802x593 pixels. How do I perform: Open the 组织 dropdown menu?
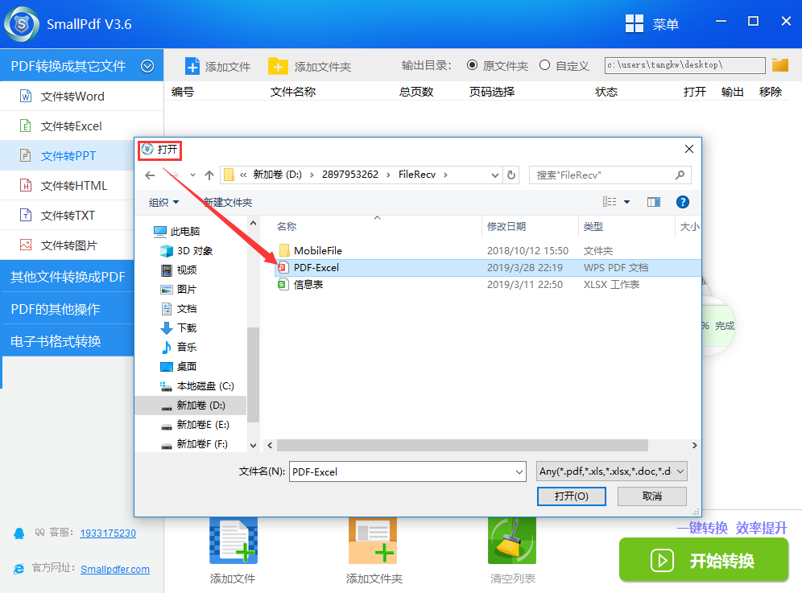click(163, 203)
